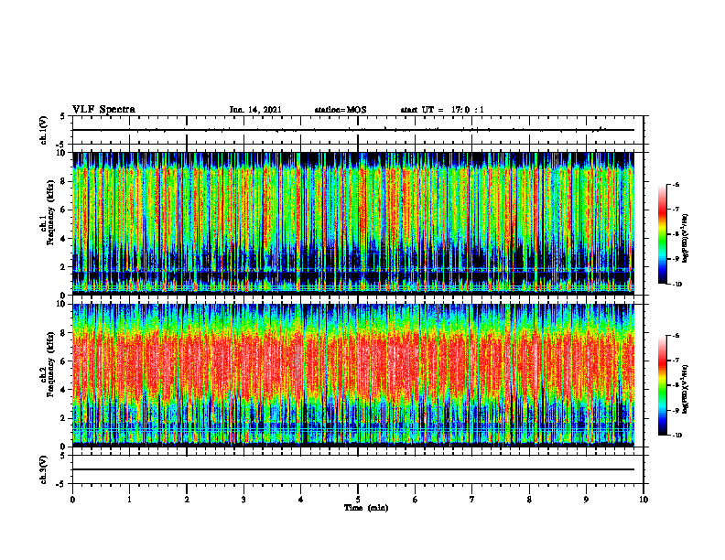The height and width of the screenshot is (560, 725).
Task: Click time axis tick label "1"
Action: (129, 500)
